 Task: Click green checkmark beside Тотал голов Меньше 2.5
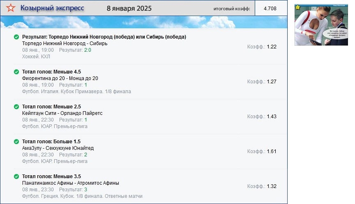[x=16, y=107]
